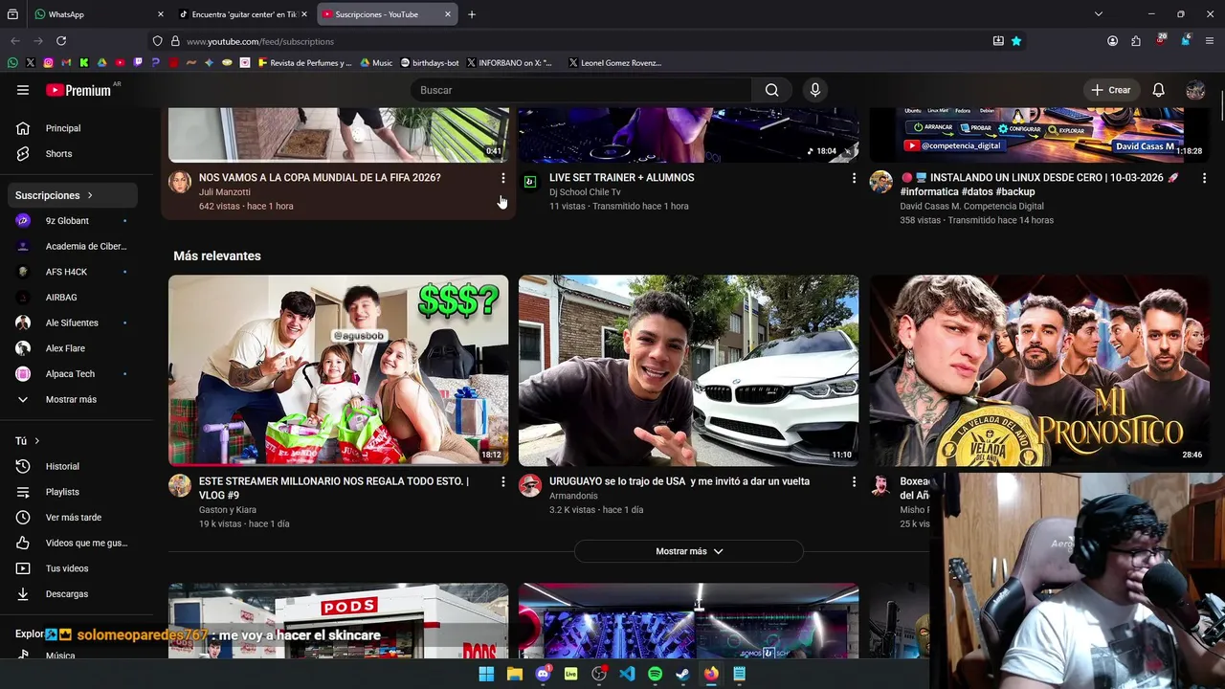The height and width of the screenshot is (689, 1225).
Task: Open Steam from the taskbar
Action: pyautogui.click(x=682, y=674)
